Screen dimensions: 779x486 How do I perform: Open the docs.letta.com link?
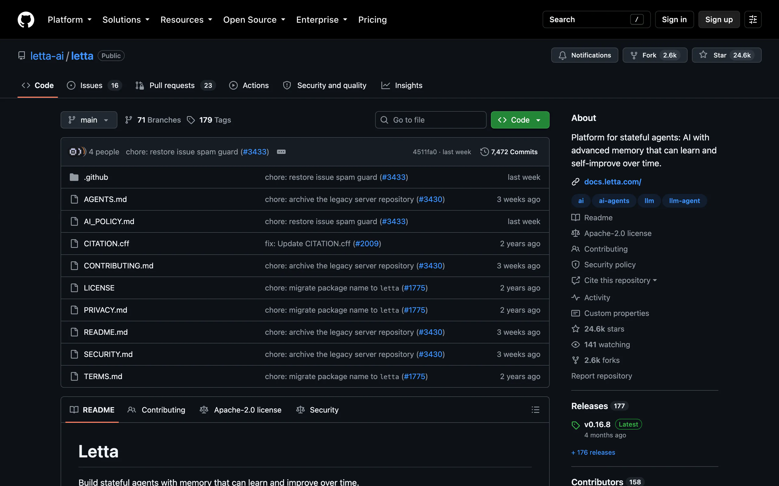pos(613,182)
